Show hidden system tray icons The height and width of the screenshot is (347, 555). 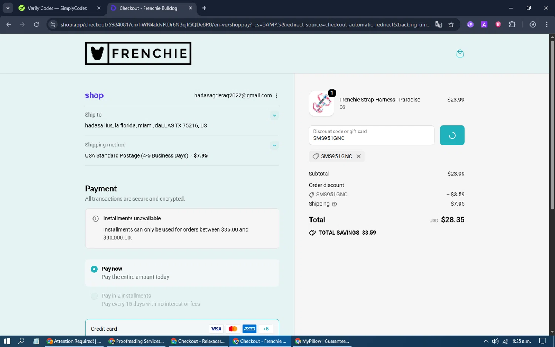[486, 341]
